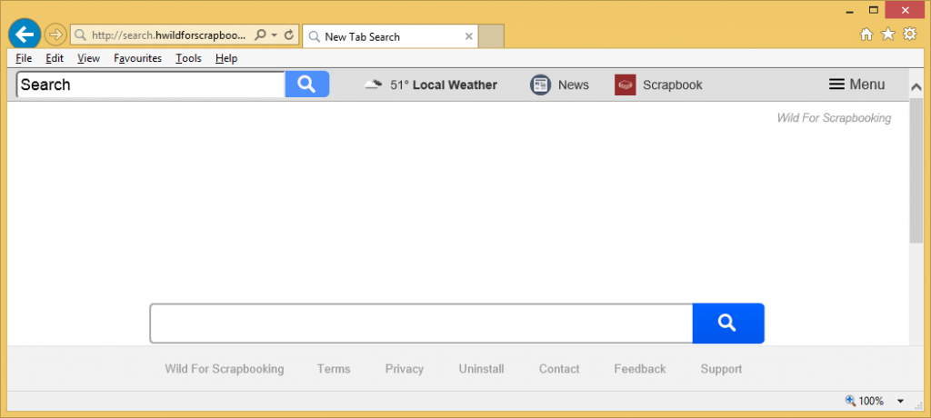Open a new blank tab
Viewport: 931px width, 418px height.
pos(491,36)
